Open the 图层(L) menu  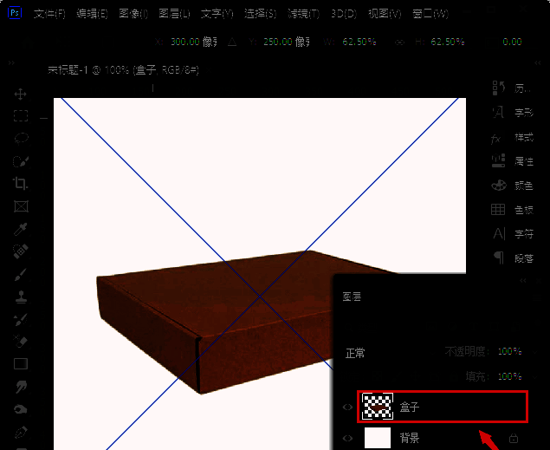pyautogui.click(x=176, y=15)
